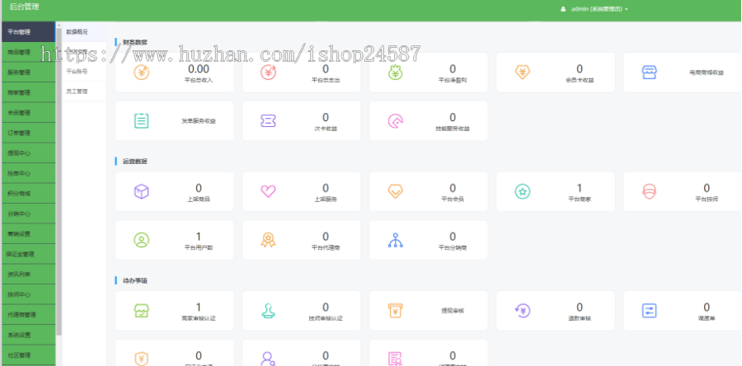
Task: Select 平台管理 in the left sidebar
Action: pyautogui.click(x=28, y=31)
